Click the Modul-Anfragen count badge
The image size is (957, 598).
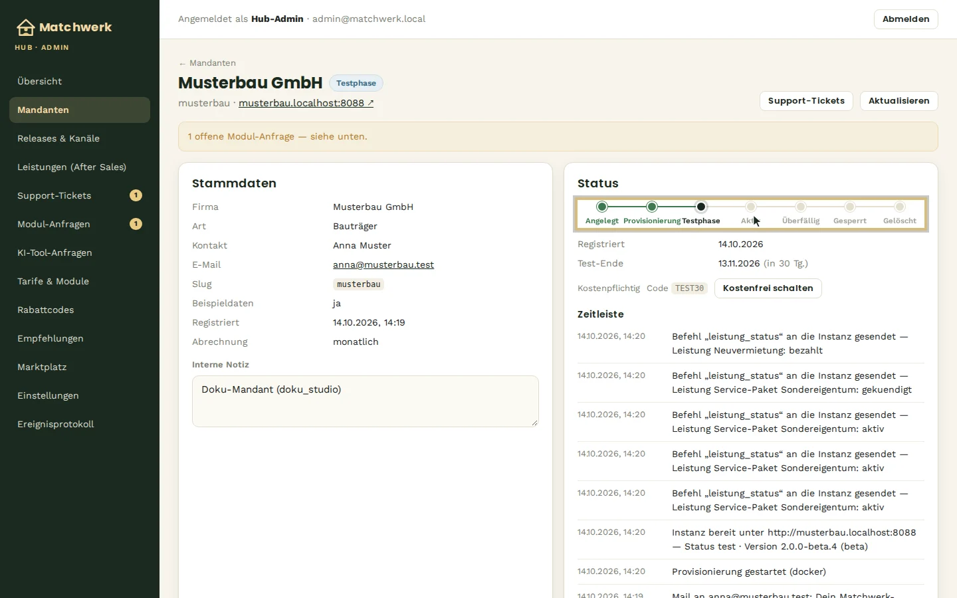pyautogui.click(x=136, y=224)
